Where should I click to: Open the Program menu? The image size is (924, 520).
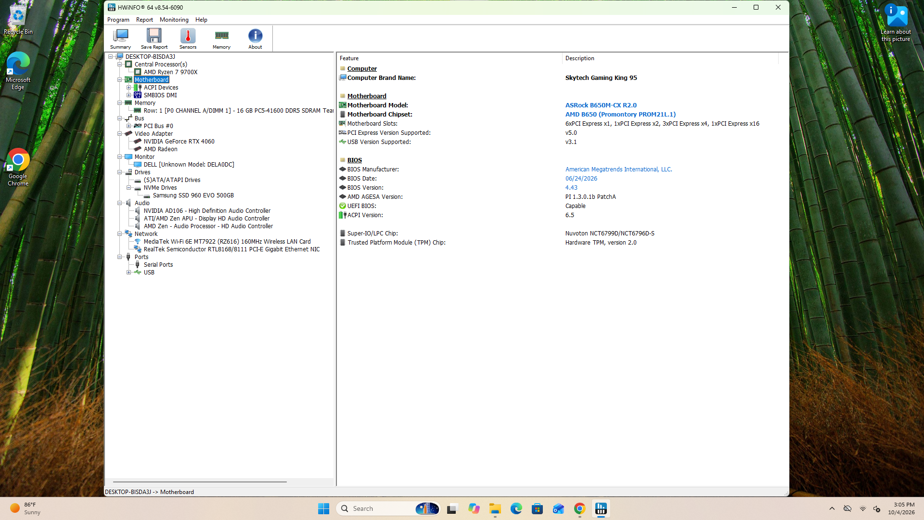pyautogui.click(x=118, y=20)
